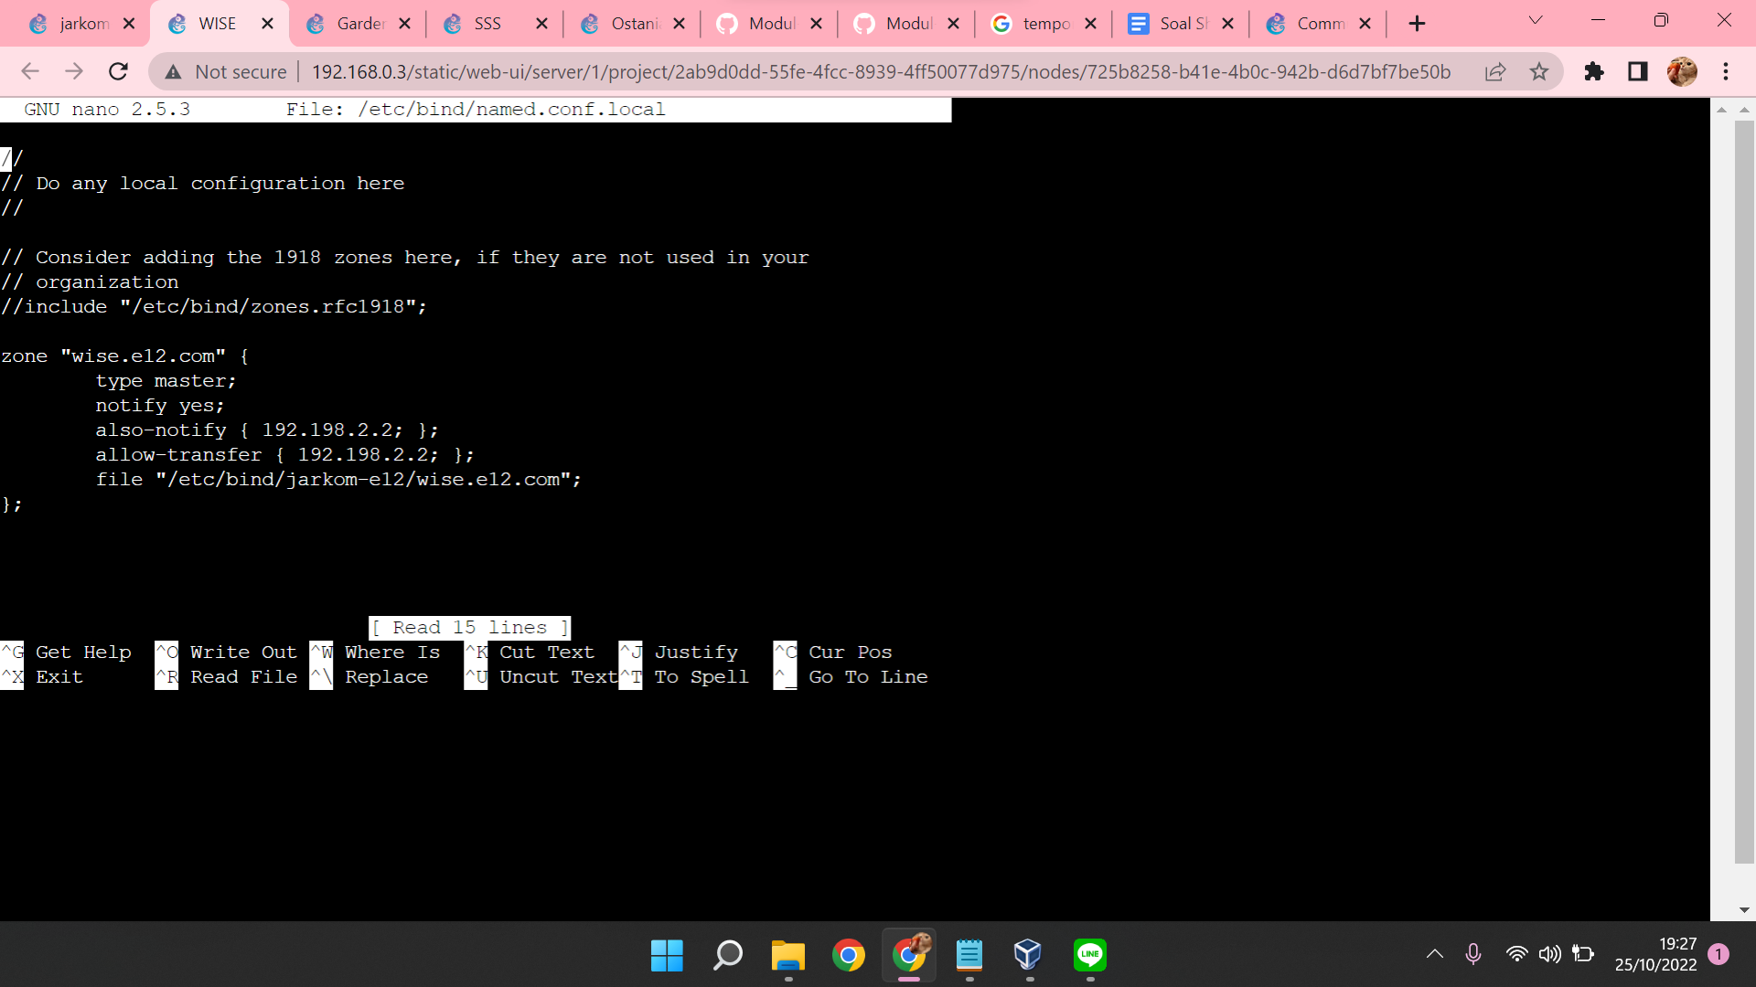Click the Chrome profile avatar
1756x987 pixels.
(1682, 71)
